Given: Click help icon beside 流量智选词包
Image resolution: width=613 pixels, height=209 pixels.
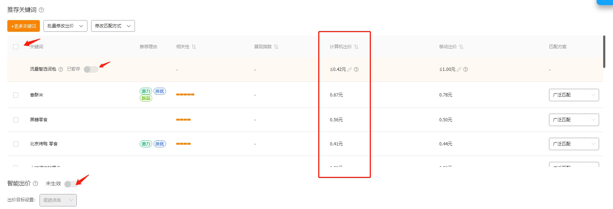Looking at the screenshot, I should tap(61, 69).
